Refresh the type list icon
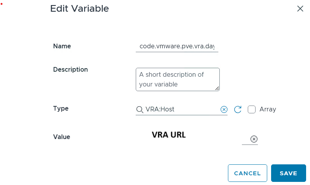The height and width of the screenshot is (185, 310). [238, 110]
